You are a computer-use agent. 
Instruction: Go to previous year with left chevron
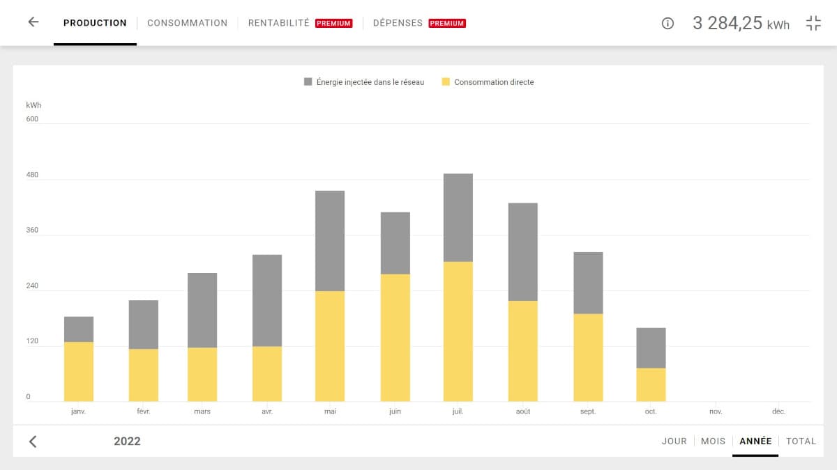(x=33, y=441)
